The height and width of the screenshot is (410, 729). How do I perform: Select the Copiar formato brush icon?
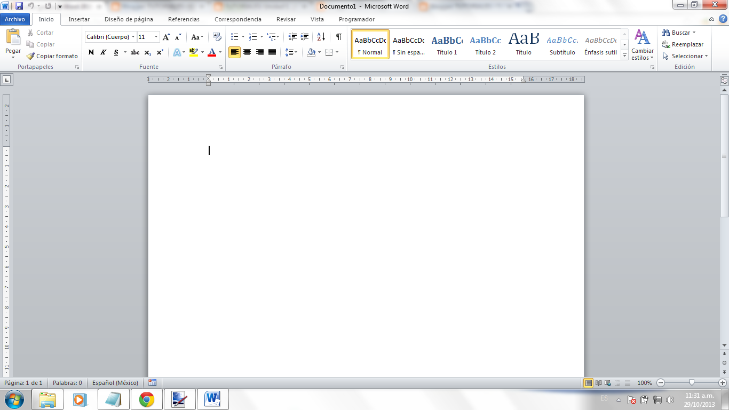pos(31,56)
